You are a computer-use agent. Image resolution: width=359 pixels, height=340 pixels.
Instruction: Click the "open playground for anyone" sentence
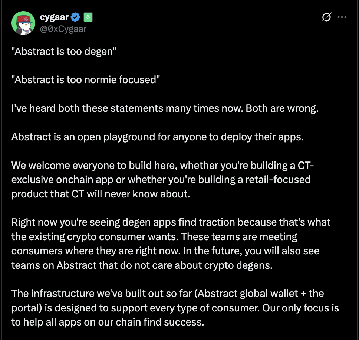158,137
